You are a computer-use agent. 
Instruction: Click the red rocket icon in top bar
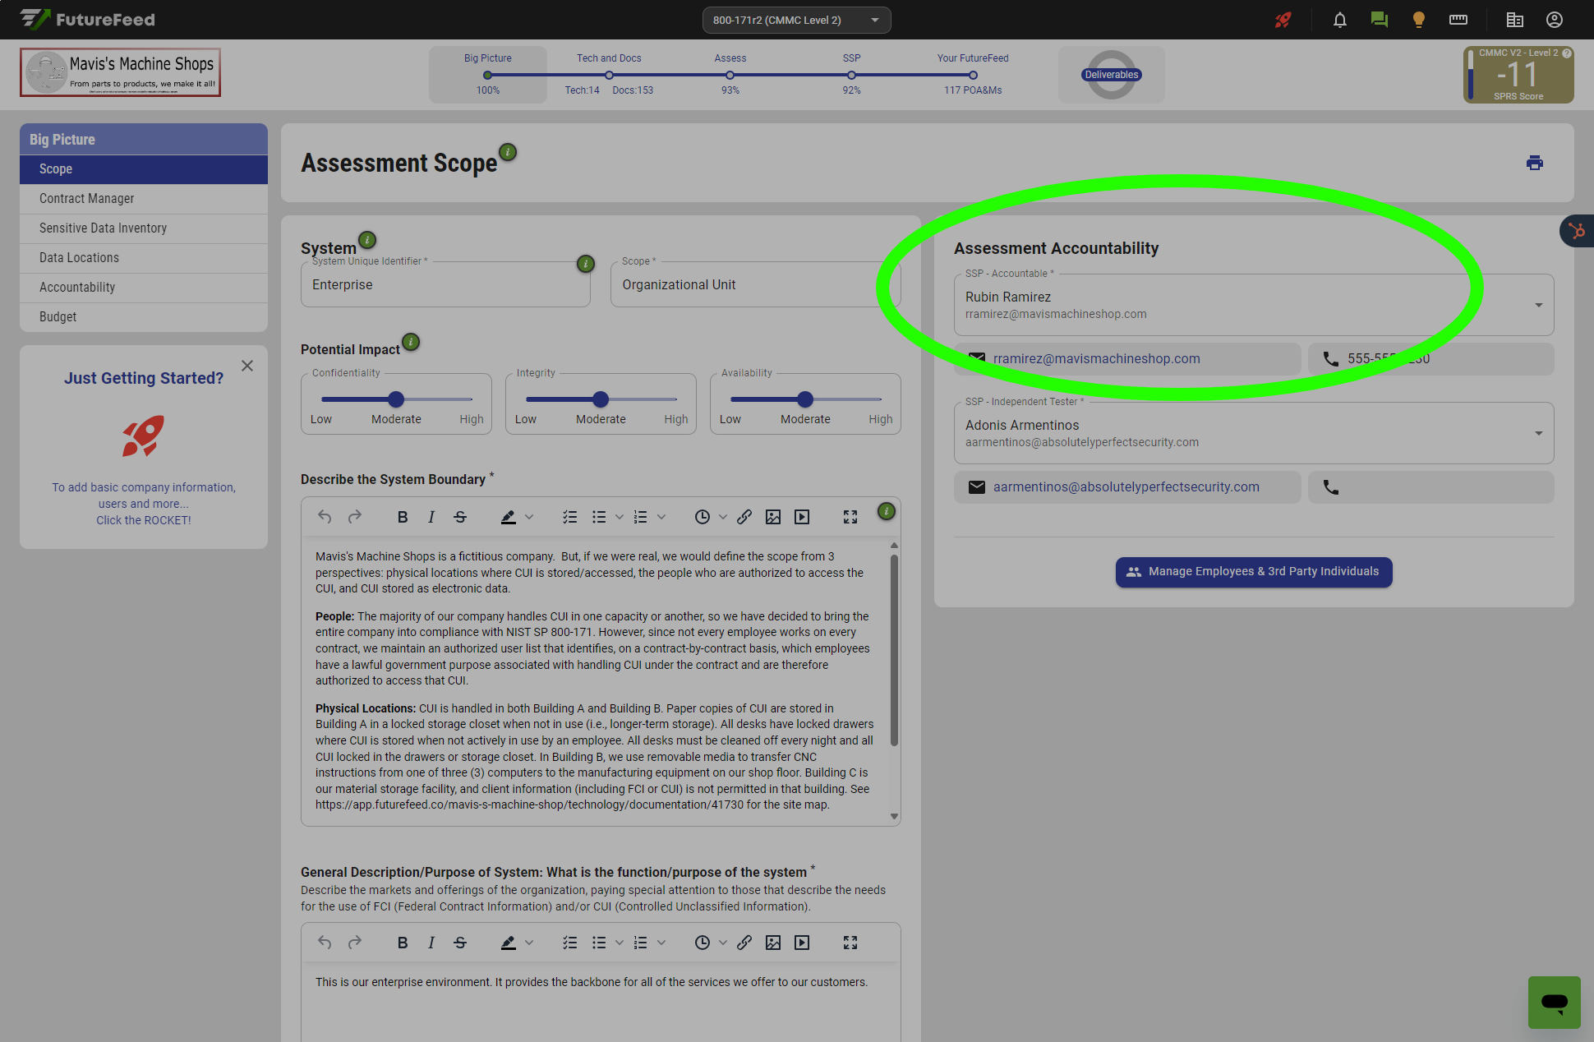point(1283,20)
